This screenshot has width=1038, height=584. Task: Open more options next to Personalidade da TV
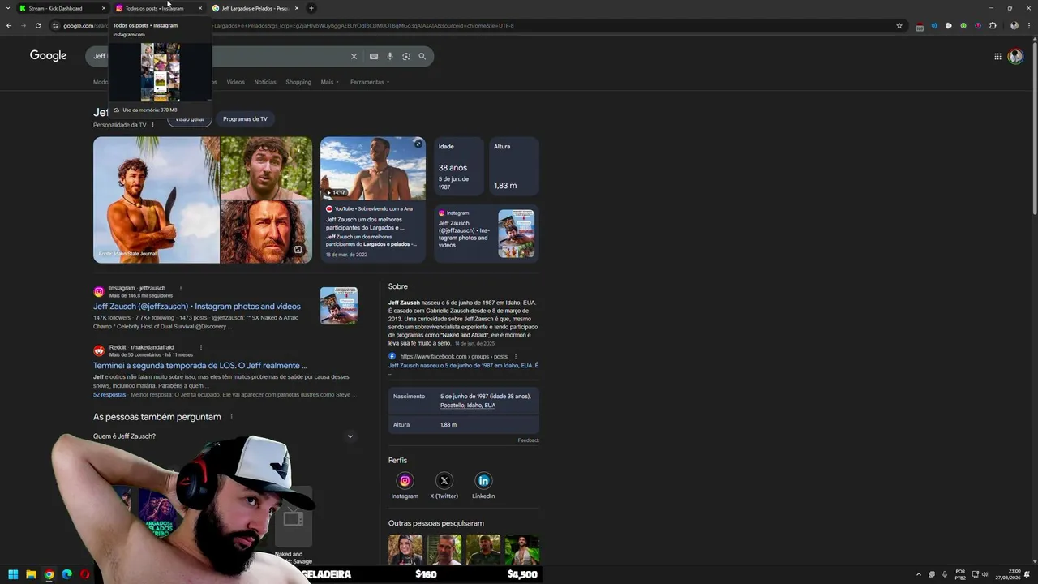(152, 125)
